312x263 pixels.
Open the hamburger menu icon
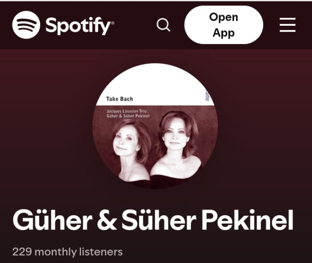[x=288, y=25]
